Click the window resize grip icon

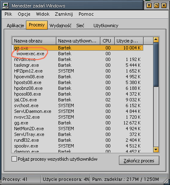[x=166, y=181]
